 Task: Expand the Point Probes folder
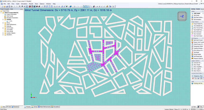3,28
